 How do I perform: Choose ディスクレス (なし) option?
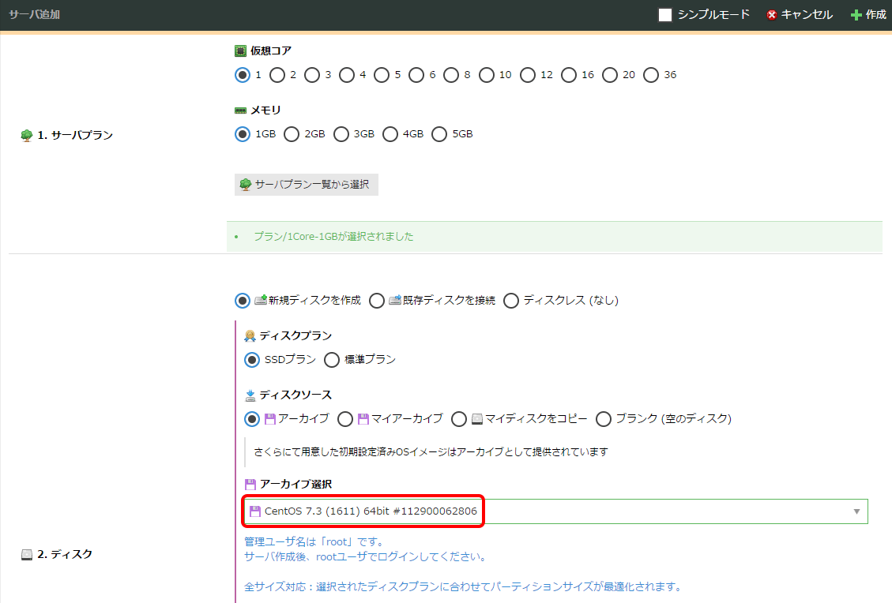coord(511,301)
